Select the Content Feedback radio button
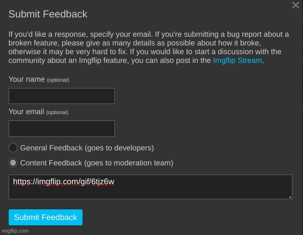The image size is (303, 235). coord(13,163)
